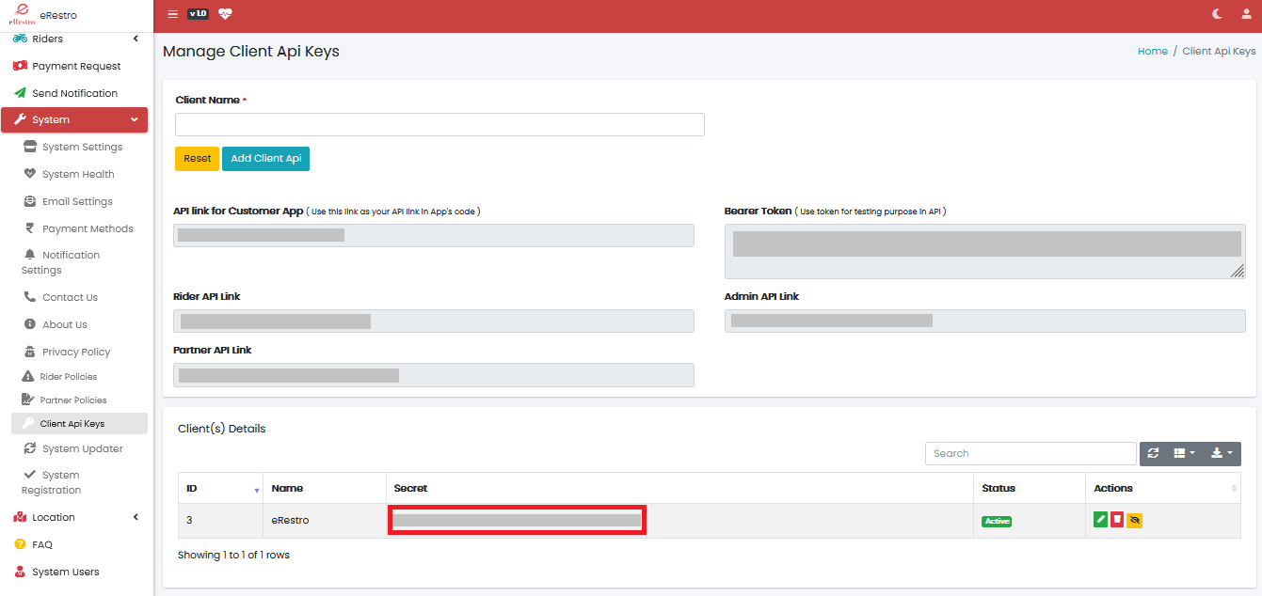Click green edit icon for eRestro client

coord(1100,520)
